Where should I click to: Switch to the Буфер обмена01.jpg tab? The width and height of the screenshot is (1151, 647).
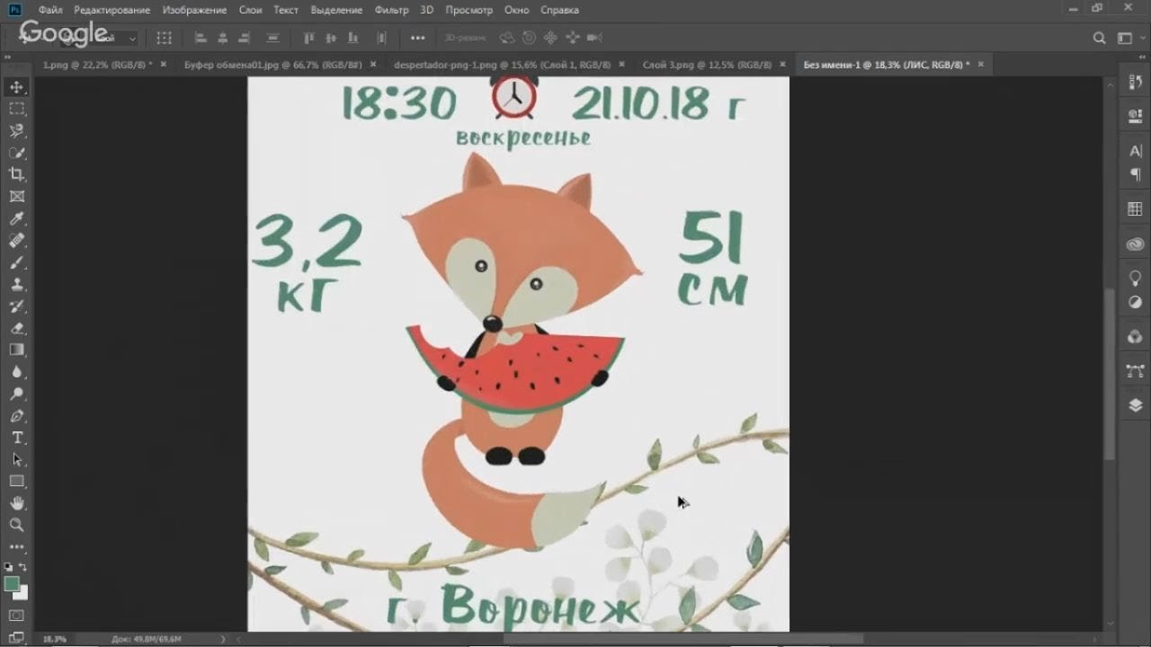pyautogui.click(x=272, y=65)
